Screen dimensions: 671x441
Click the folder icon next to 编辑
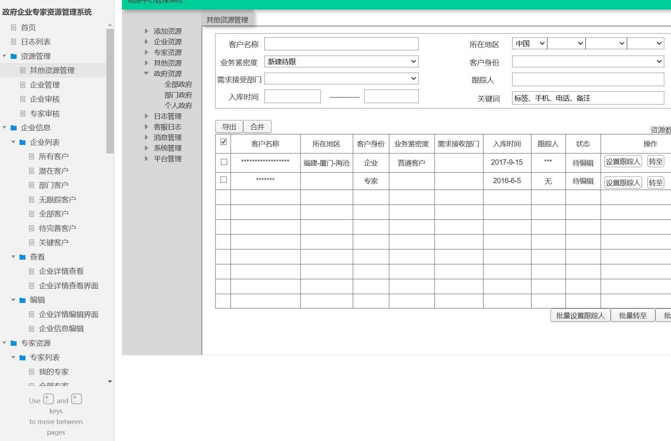tap(22, 300)
